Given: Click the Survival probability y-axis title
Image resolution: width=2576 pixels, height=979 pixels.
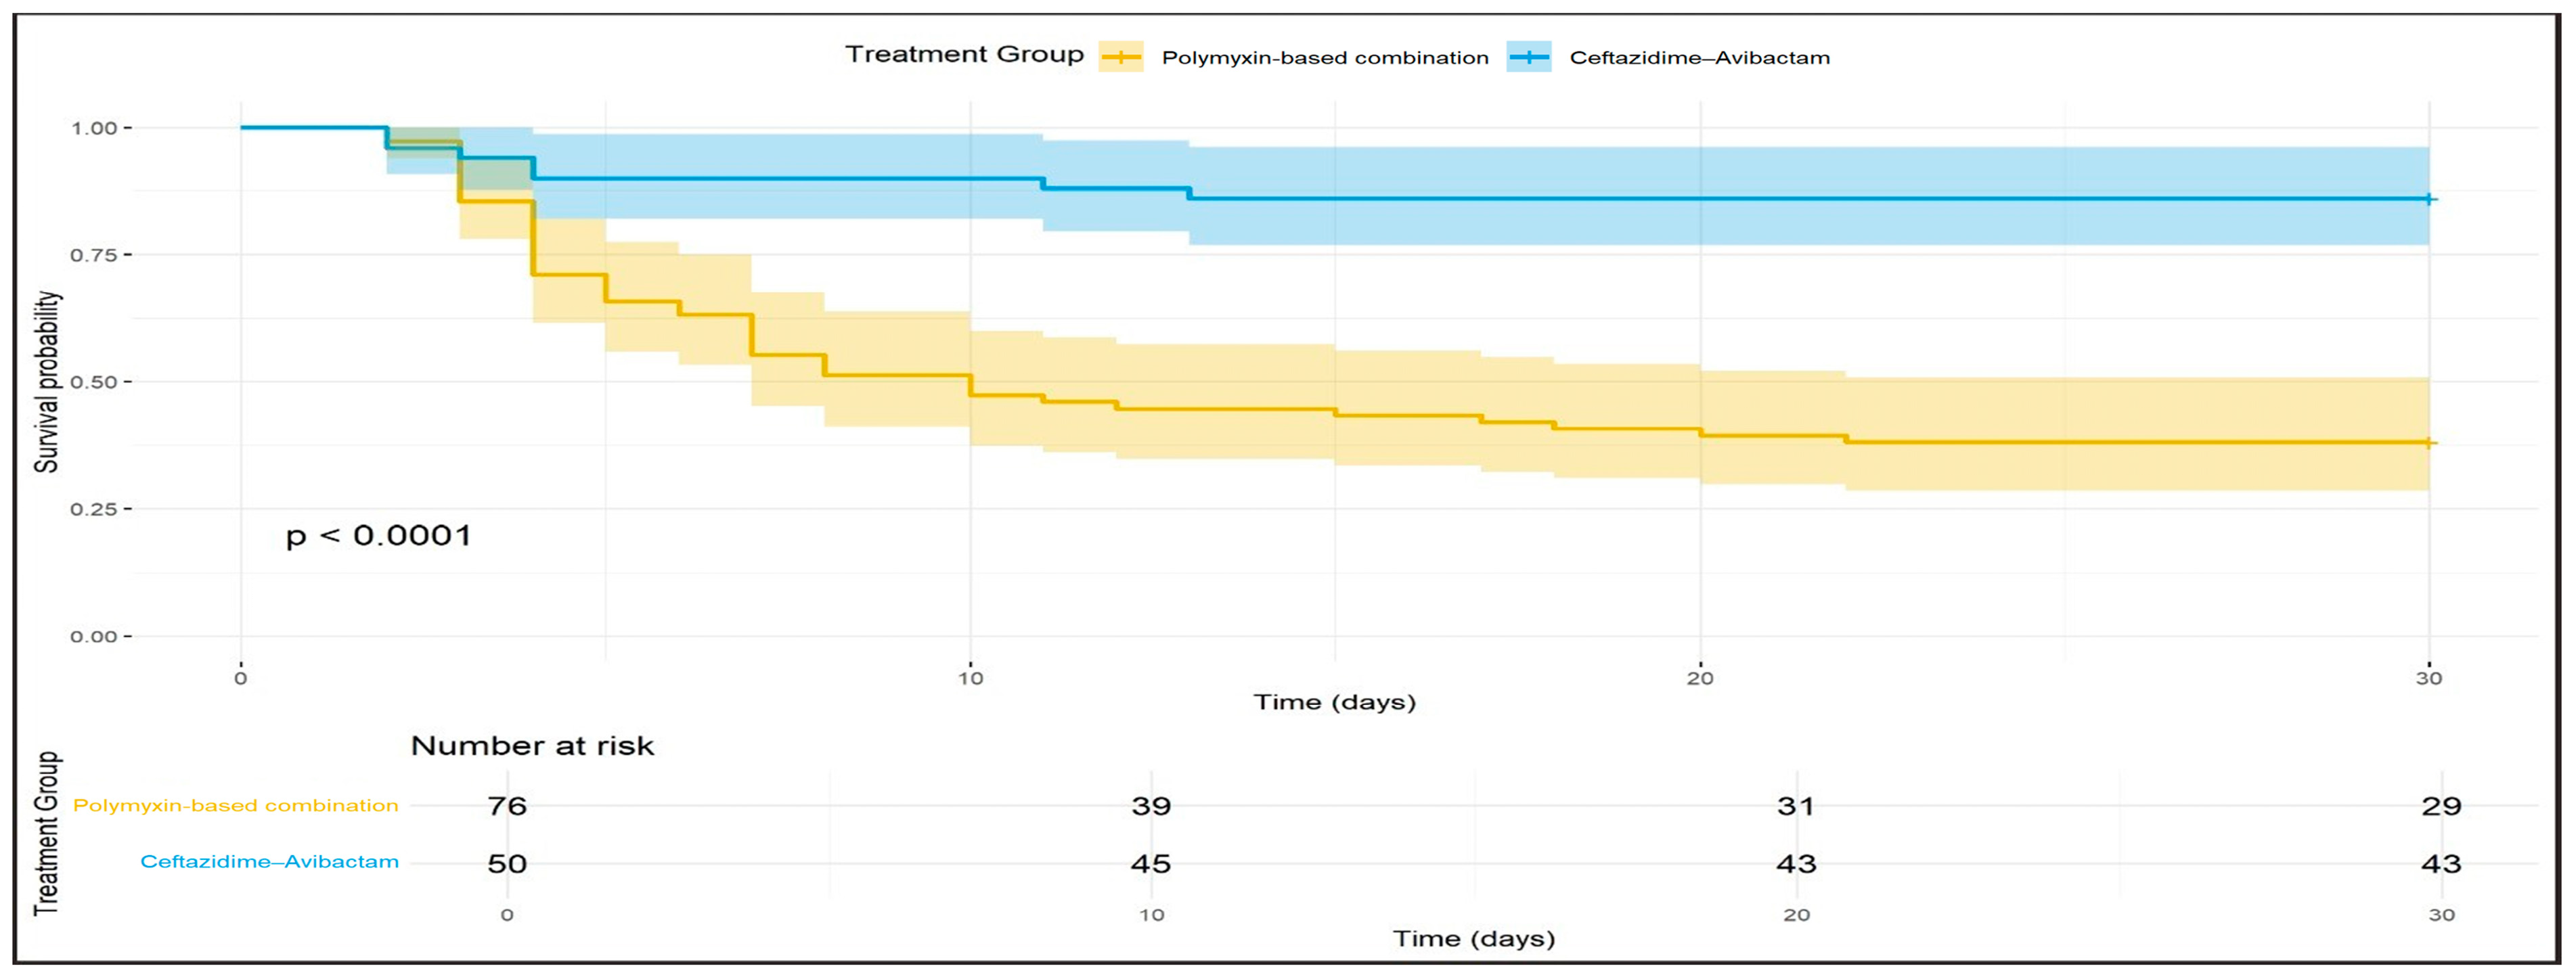Looking at the screenshot, I should point(47,382).
